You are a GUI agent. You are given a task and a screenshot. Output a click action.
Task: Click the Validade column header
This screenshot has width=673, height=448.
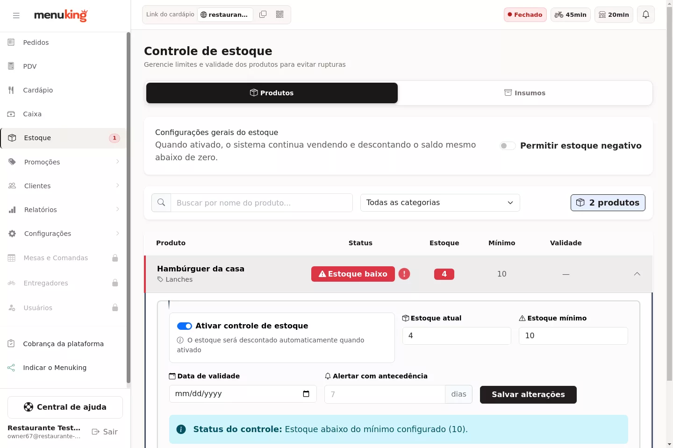(566, 243)
